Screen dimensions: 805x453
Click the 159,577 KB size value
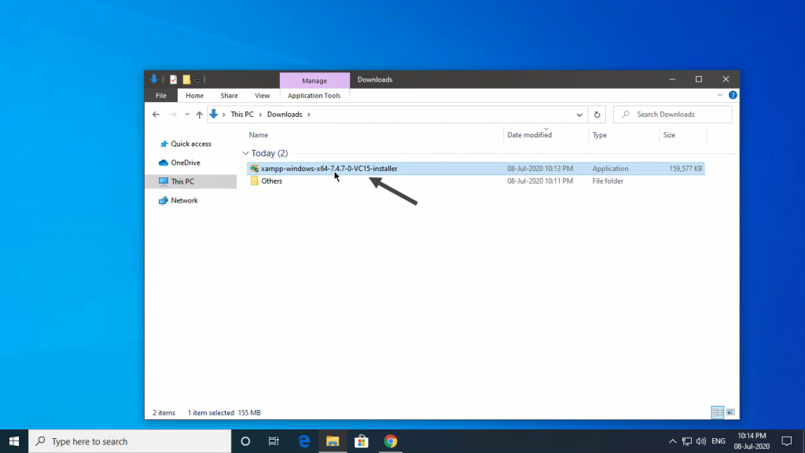[686, 169]
